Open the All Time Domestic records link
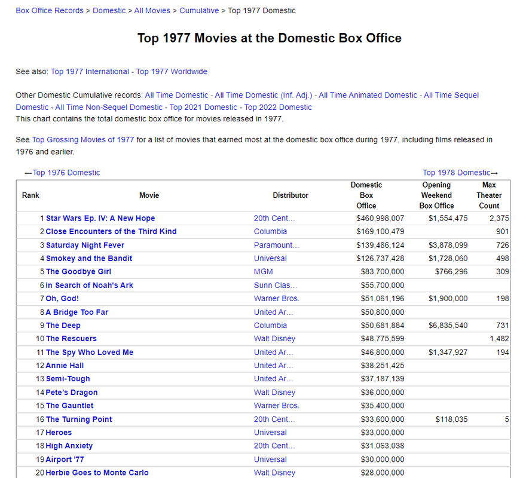Screen dimensions: 526x478 coord(176,95)
